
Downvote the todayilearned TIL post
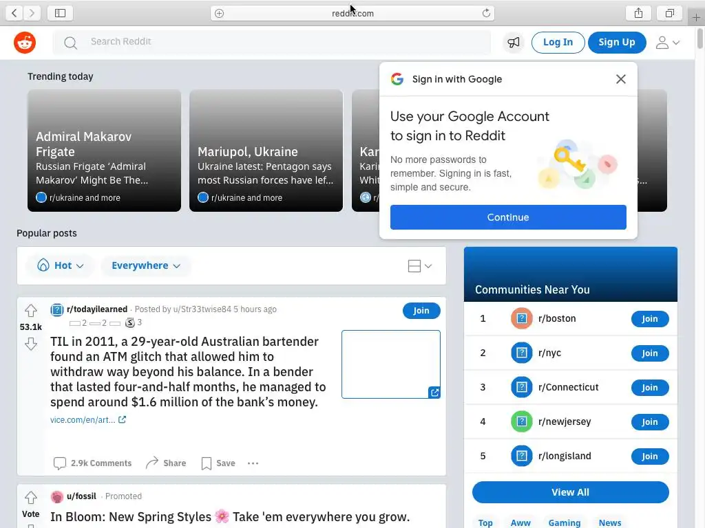(x=30, y=344)
